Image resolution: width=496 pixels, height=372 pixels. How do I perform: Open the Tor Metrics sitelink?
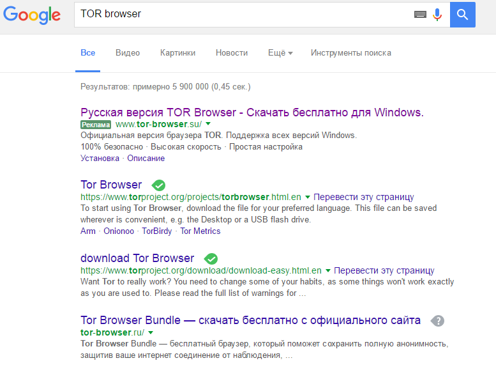point(200,231)
